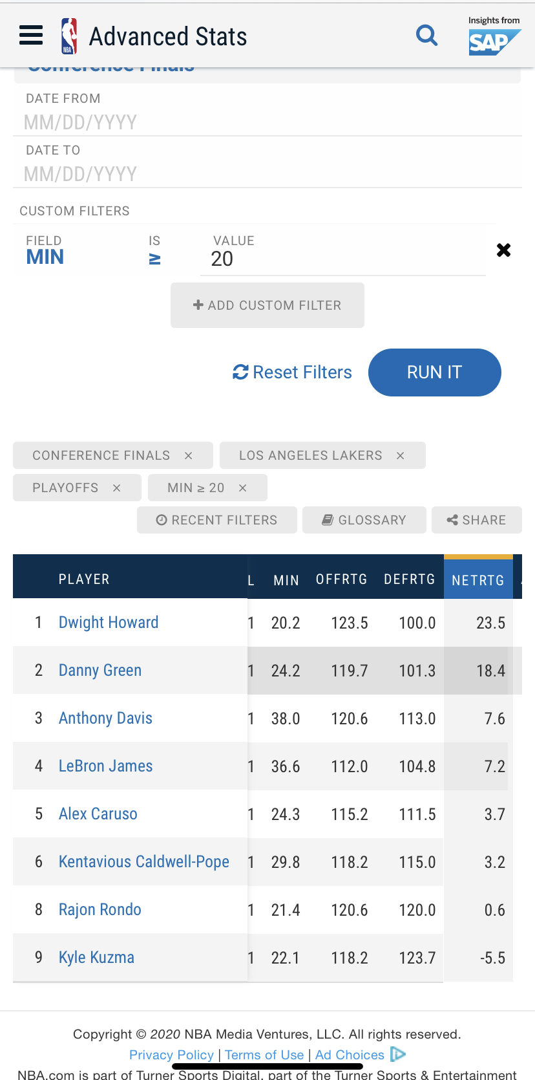
Task: Remove the Conference Finals filter chip
Action: pyautogui.click(x=189, y=456)
